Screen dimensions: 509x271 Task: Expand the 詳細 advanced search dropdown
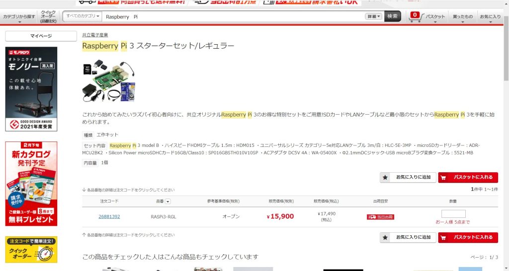(374, 16)
